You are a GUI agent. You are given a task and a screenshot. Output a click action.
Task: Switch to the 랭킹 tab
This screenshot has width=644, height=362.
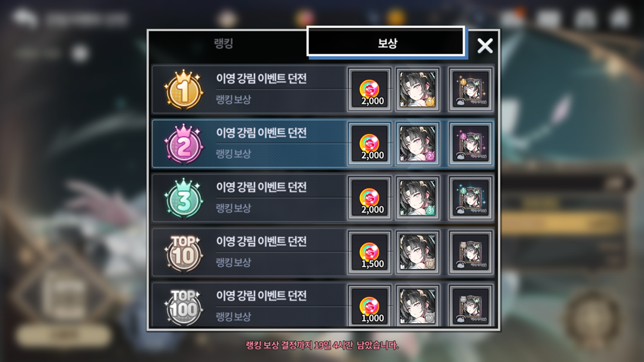coord(224,43)
